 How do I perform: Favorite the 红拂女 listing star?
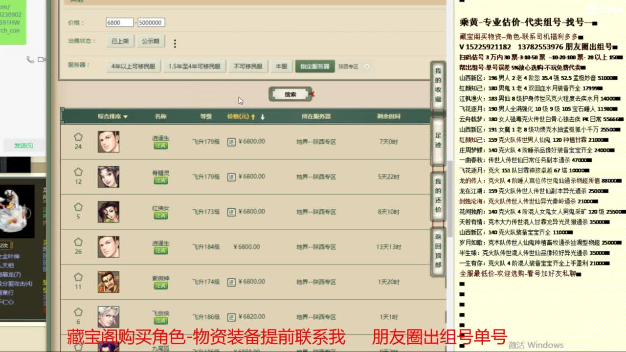[x=78, y=207]
